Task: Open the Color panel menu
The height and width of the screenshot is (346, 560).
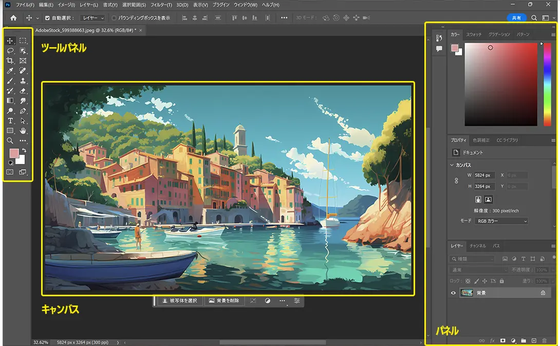Action: click(553, 34)
